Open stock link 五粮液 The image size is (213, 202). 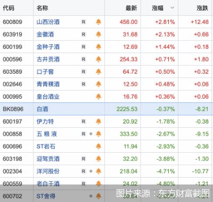point(47,134)
